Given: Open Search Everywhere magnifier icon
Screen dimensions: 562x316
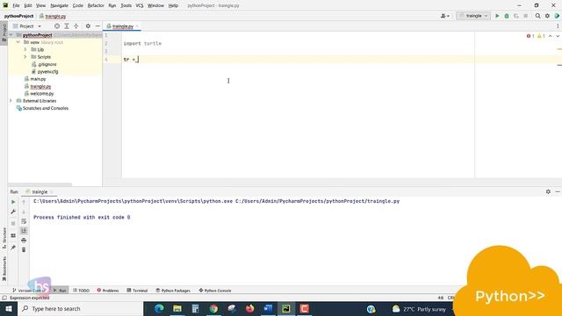Looking at the screenshot, I should pos(537,16).
